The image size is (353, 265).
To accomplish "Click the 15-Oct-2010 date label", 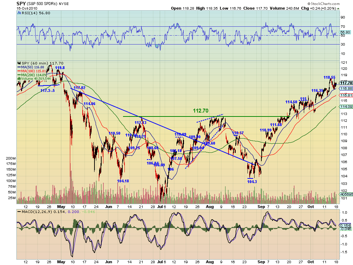I will point(27,8).
